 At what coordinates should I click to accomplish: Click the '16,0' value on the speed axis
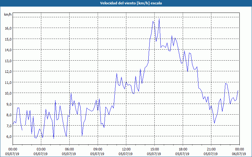click(x=8, y=28)
